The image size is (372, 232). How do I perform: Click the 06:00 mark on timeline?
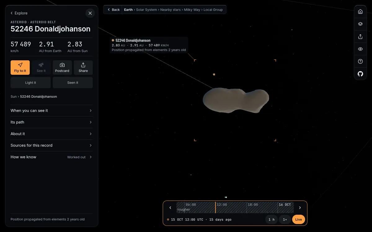[191, 204]
